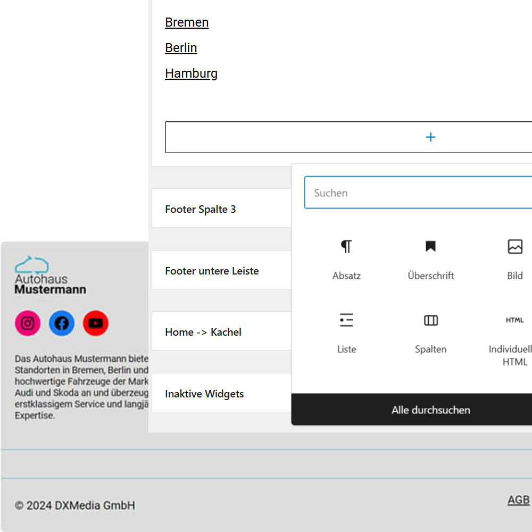This screenshot has width=532, height=532.
Task: Follow the Berlin link
Action: tap(181, 48)
